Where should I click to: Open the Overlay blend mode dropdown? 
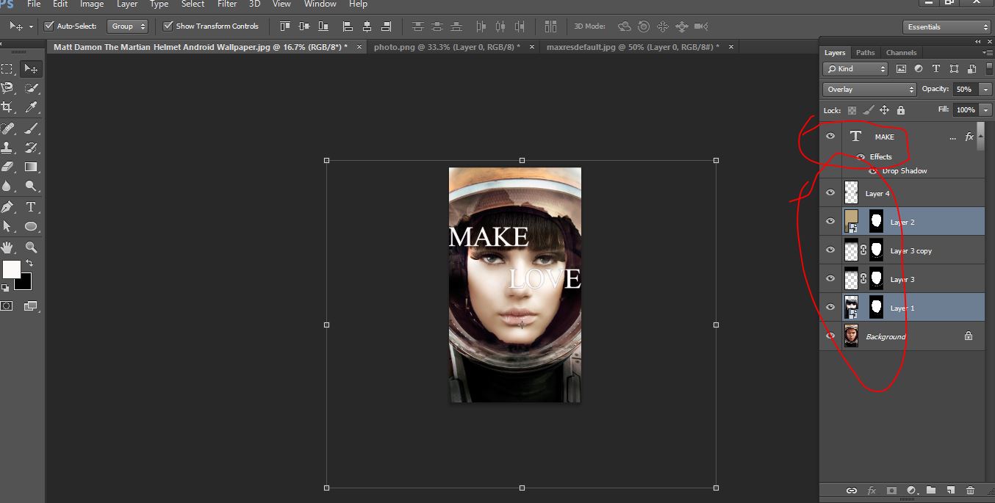pos(869,90)
